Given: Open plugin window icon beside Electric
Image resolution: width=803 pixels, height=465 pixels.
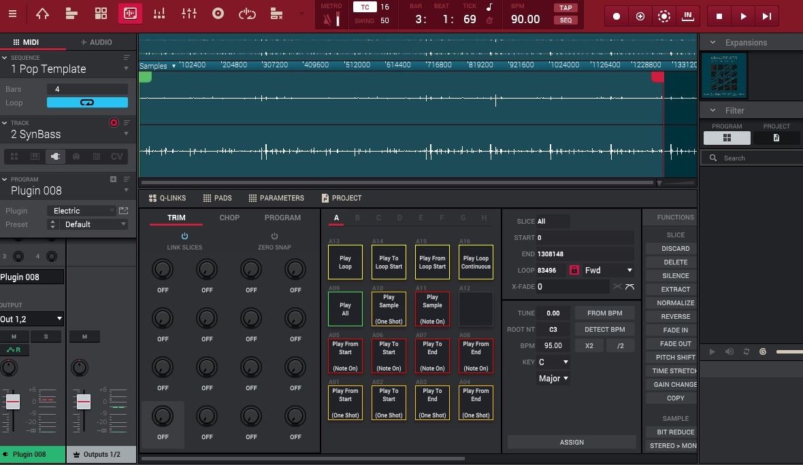Looking at the screenshot, I should [x=123, y=211].
